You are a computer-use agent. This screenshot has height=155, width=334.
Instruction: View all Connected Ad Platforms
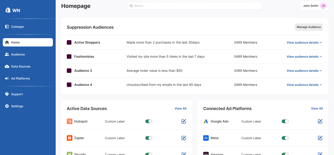317,108
